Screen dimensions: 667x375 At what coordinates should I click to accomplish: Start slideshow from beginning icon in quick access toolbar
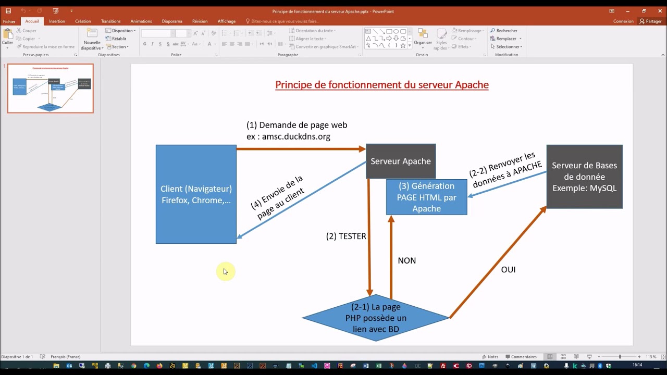pos(56,10)
